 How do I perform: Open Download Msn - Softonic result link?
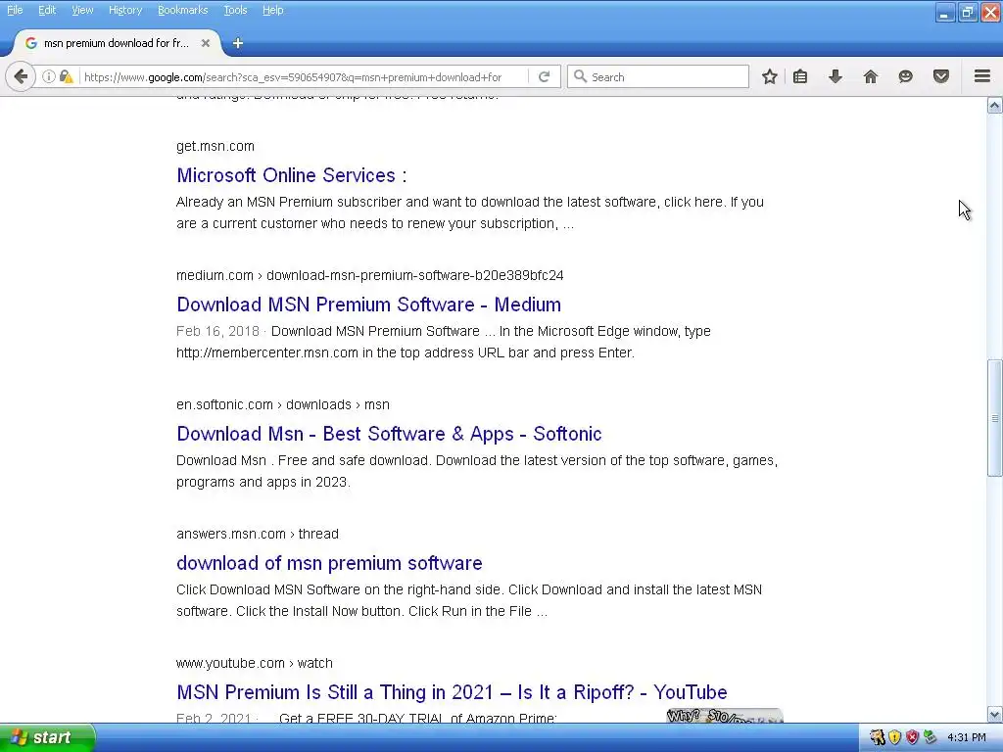point(389,434)
